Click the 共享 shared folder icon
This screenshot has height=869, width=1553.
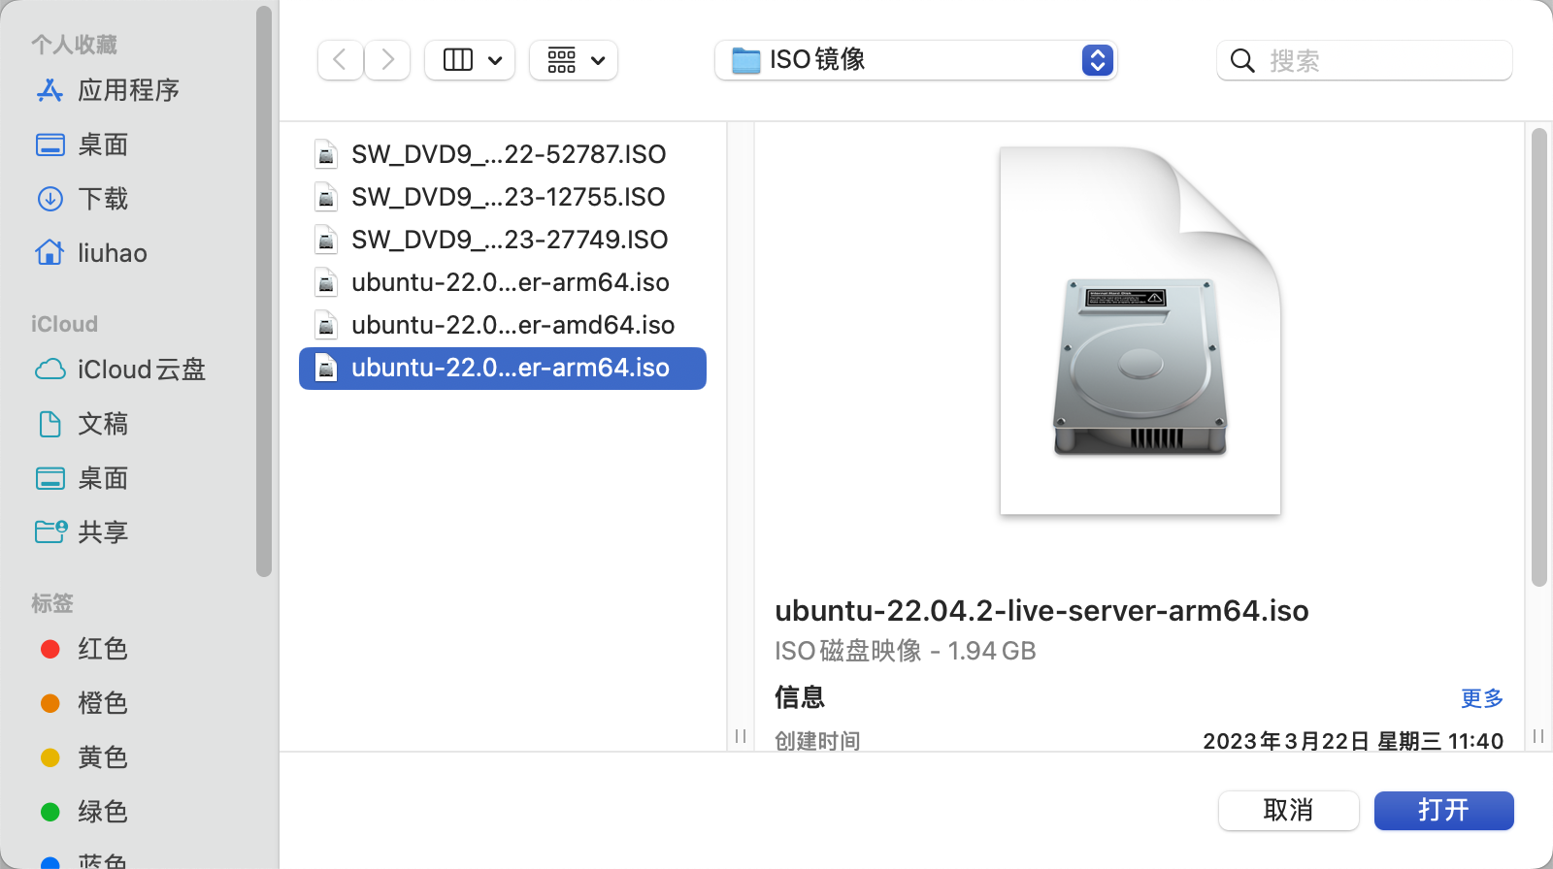pos(50,531)
